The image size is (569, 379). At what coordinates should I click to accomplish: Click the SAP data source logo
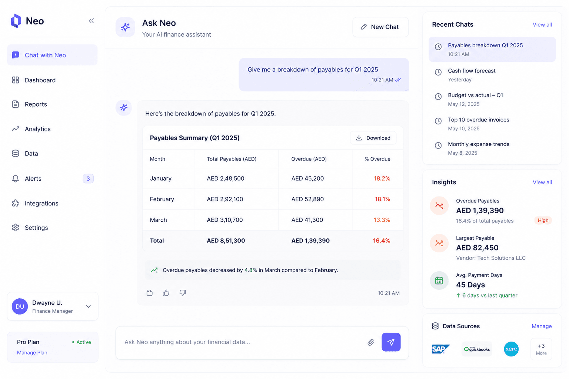pos(441,349)
